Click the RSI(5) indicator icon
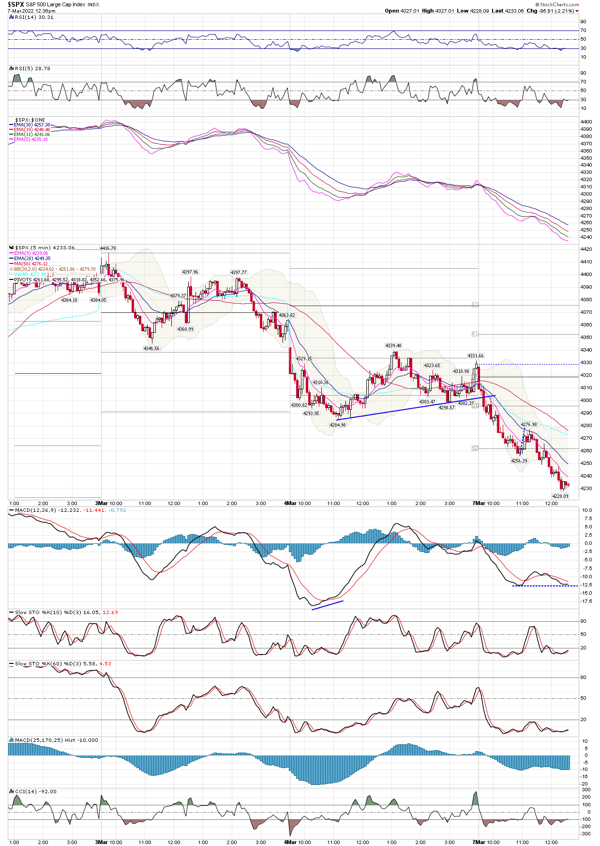The width and height of the screenshot is (600, 846). [12, 68]
